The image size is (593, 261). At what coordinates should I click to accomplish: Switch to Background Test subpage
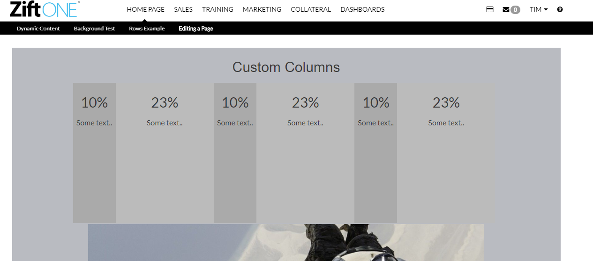94,29
